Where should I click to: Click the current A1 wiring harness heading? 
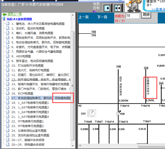click(19, 19)
